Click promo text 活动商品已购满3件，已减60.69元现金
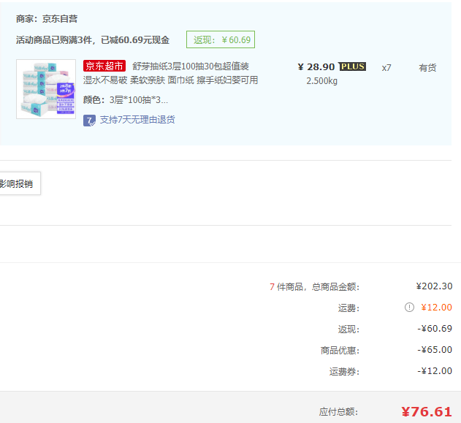This screenshot has width=461, height=423. click(93, 39)
